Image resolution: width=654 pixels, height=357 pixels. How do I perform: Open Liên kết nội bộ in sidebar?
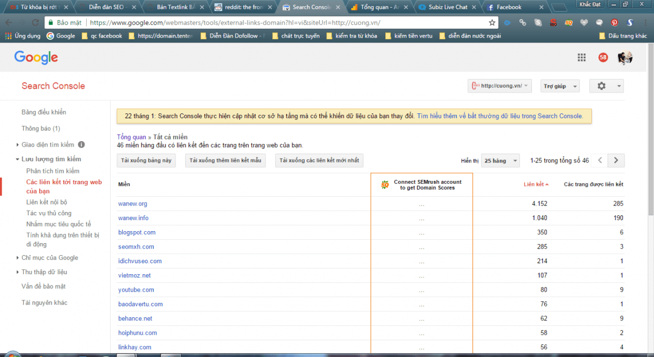click(x=47, y=202)
